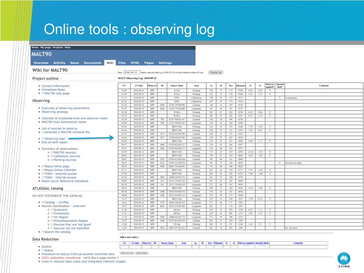
Task: Open Overview of observing parameters link
Action: tap(65, 108)
